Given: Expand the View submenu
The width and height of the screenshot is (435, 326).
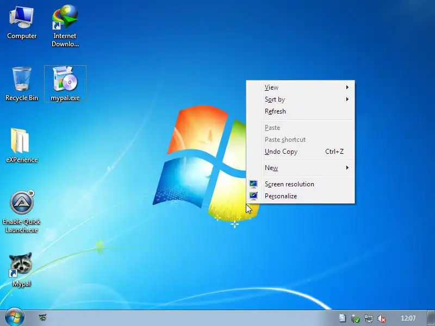Looking at the screenshot, I should [x=301, y=87].
